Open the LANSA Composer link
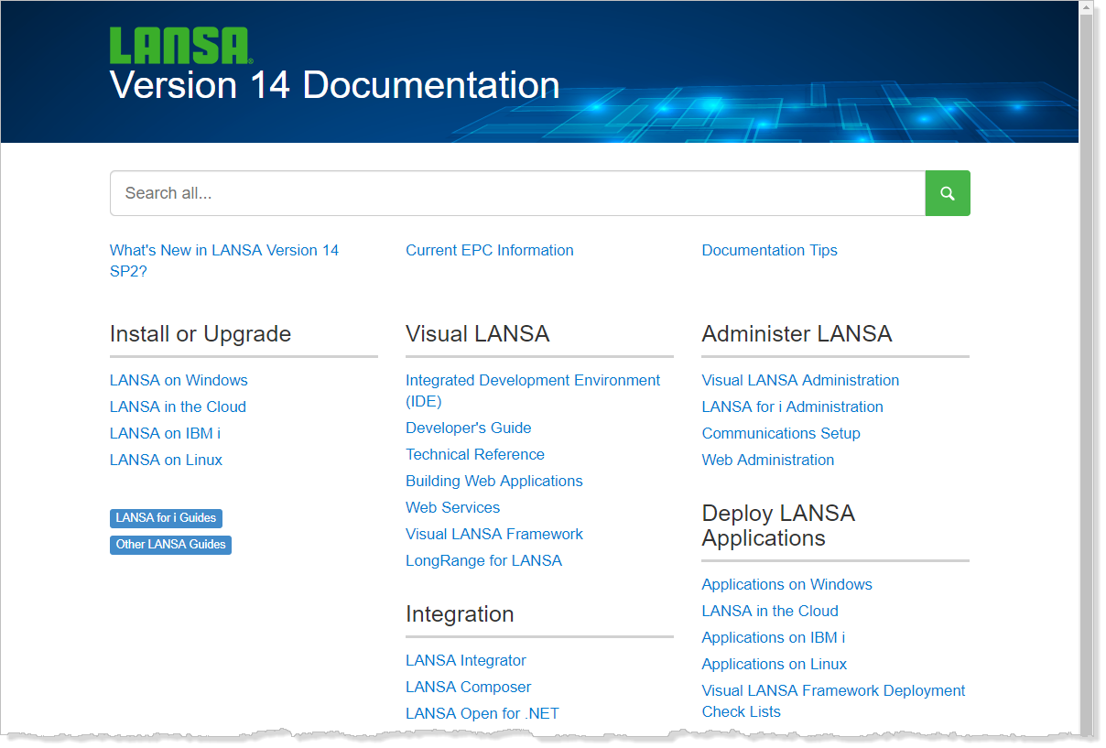This screenshot has height=748, width=1106. coord(469,687)
